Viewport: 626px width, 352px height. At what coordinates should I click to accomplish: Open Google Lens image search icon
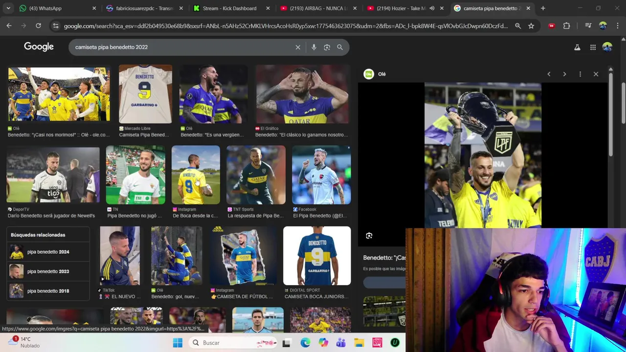[327, 47]
